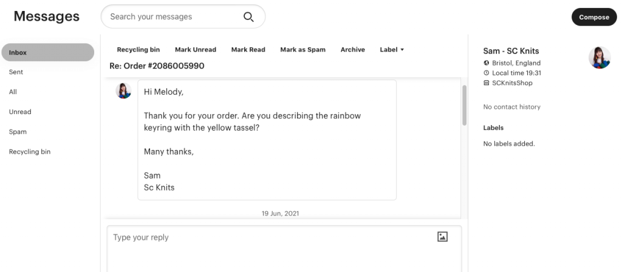Screen dimensions: 622x272
Task: Move message to Recycling bin via toolbar
Action: click(x=138, y=50)
